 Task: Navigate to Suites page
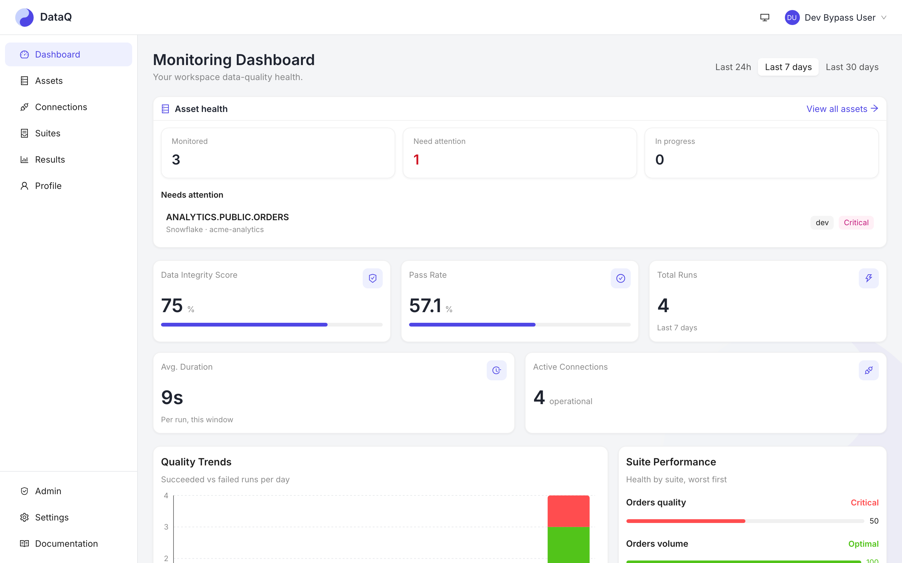click(69, 133)
